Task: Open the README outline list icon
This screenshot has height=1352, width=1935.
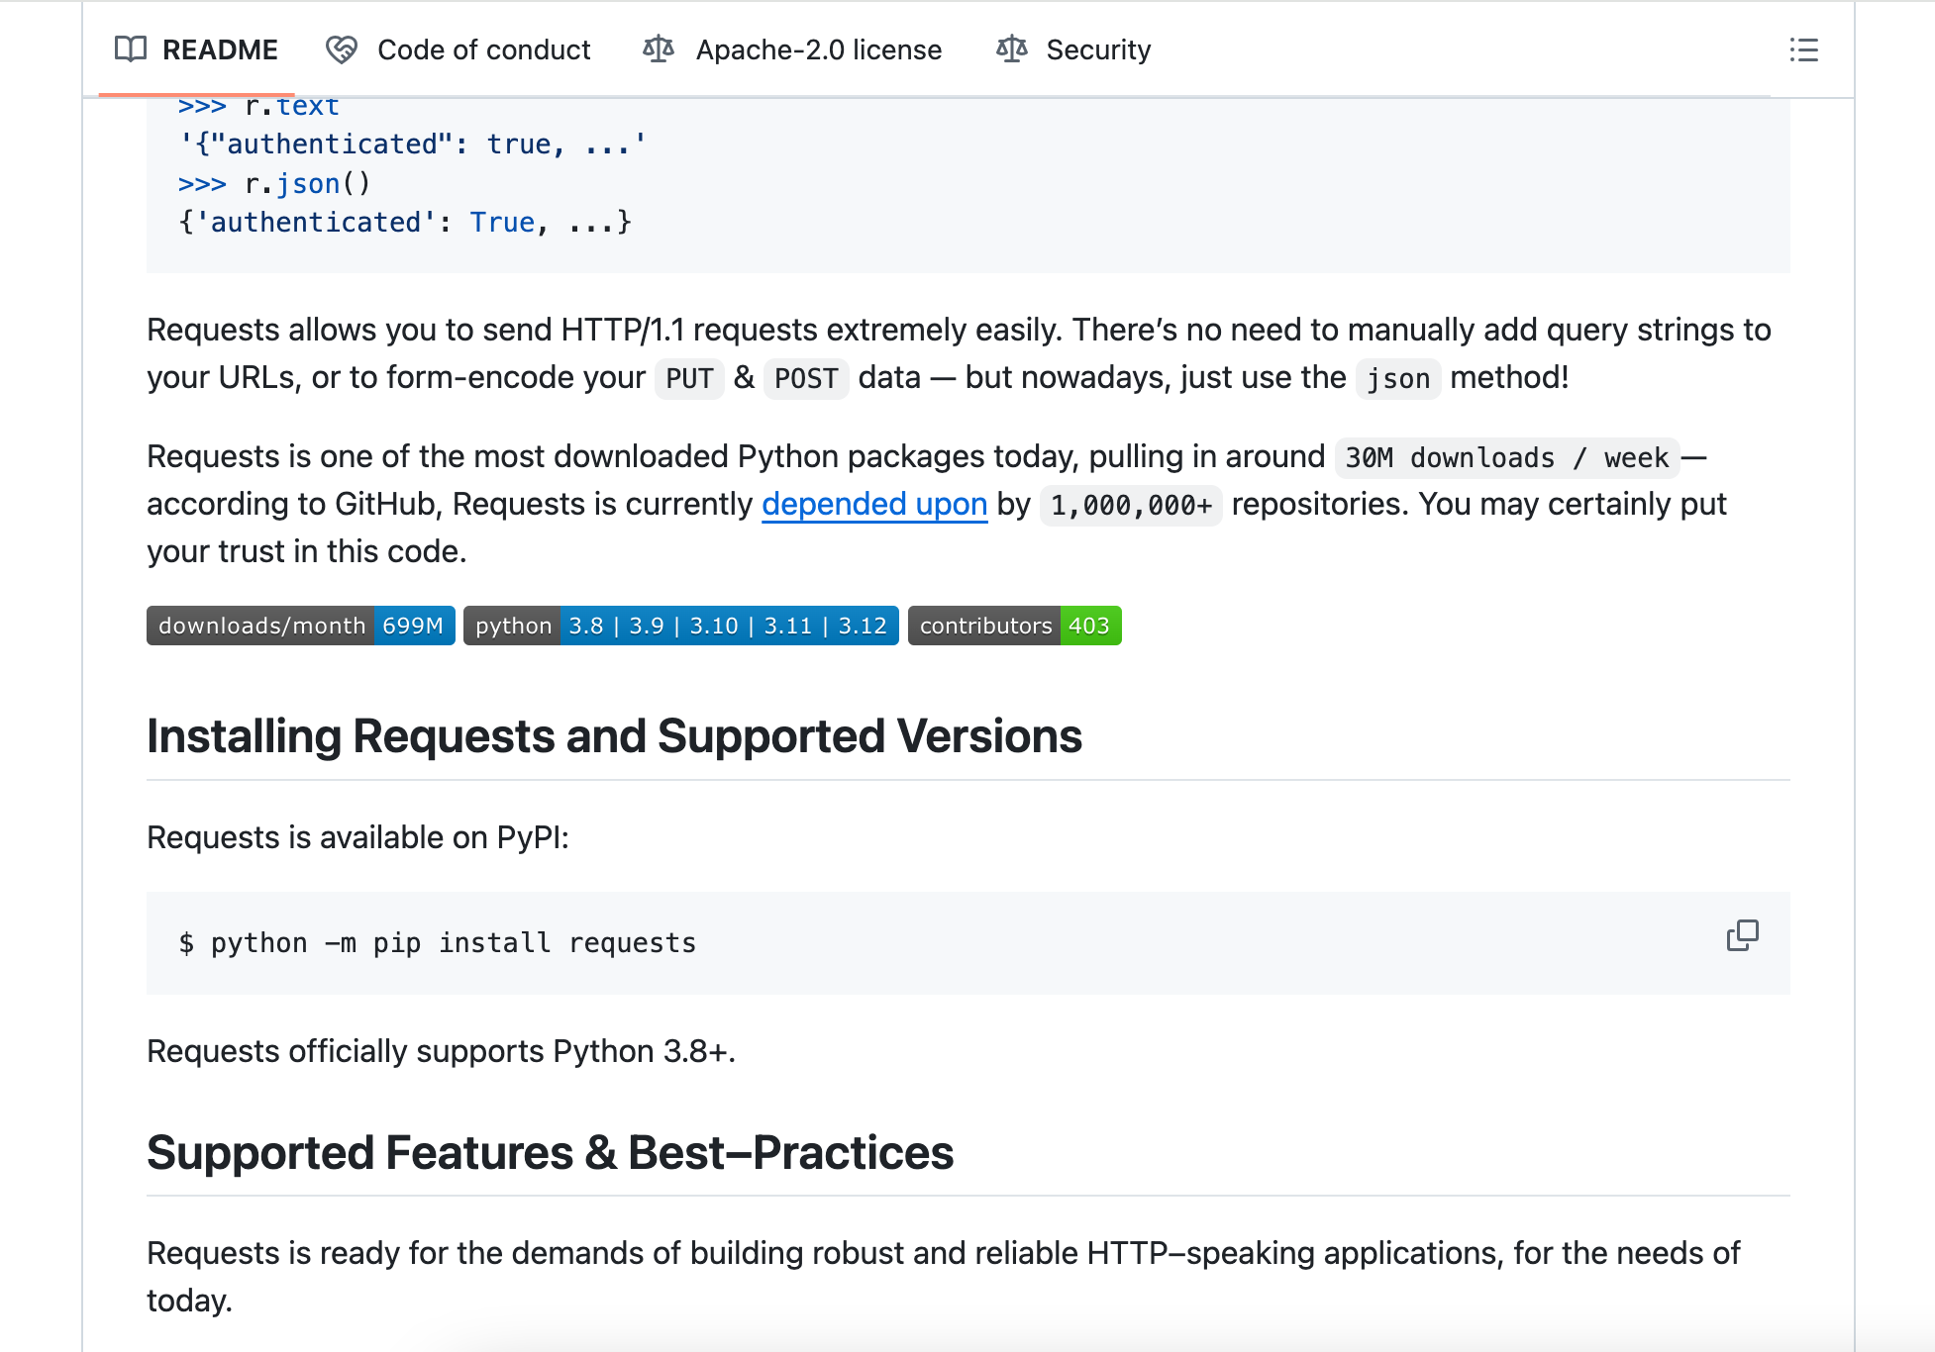Action: point(1804,49)
